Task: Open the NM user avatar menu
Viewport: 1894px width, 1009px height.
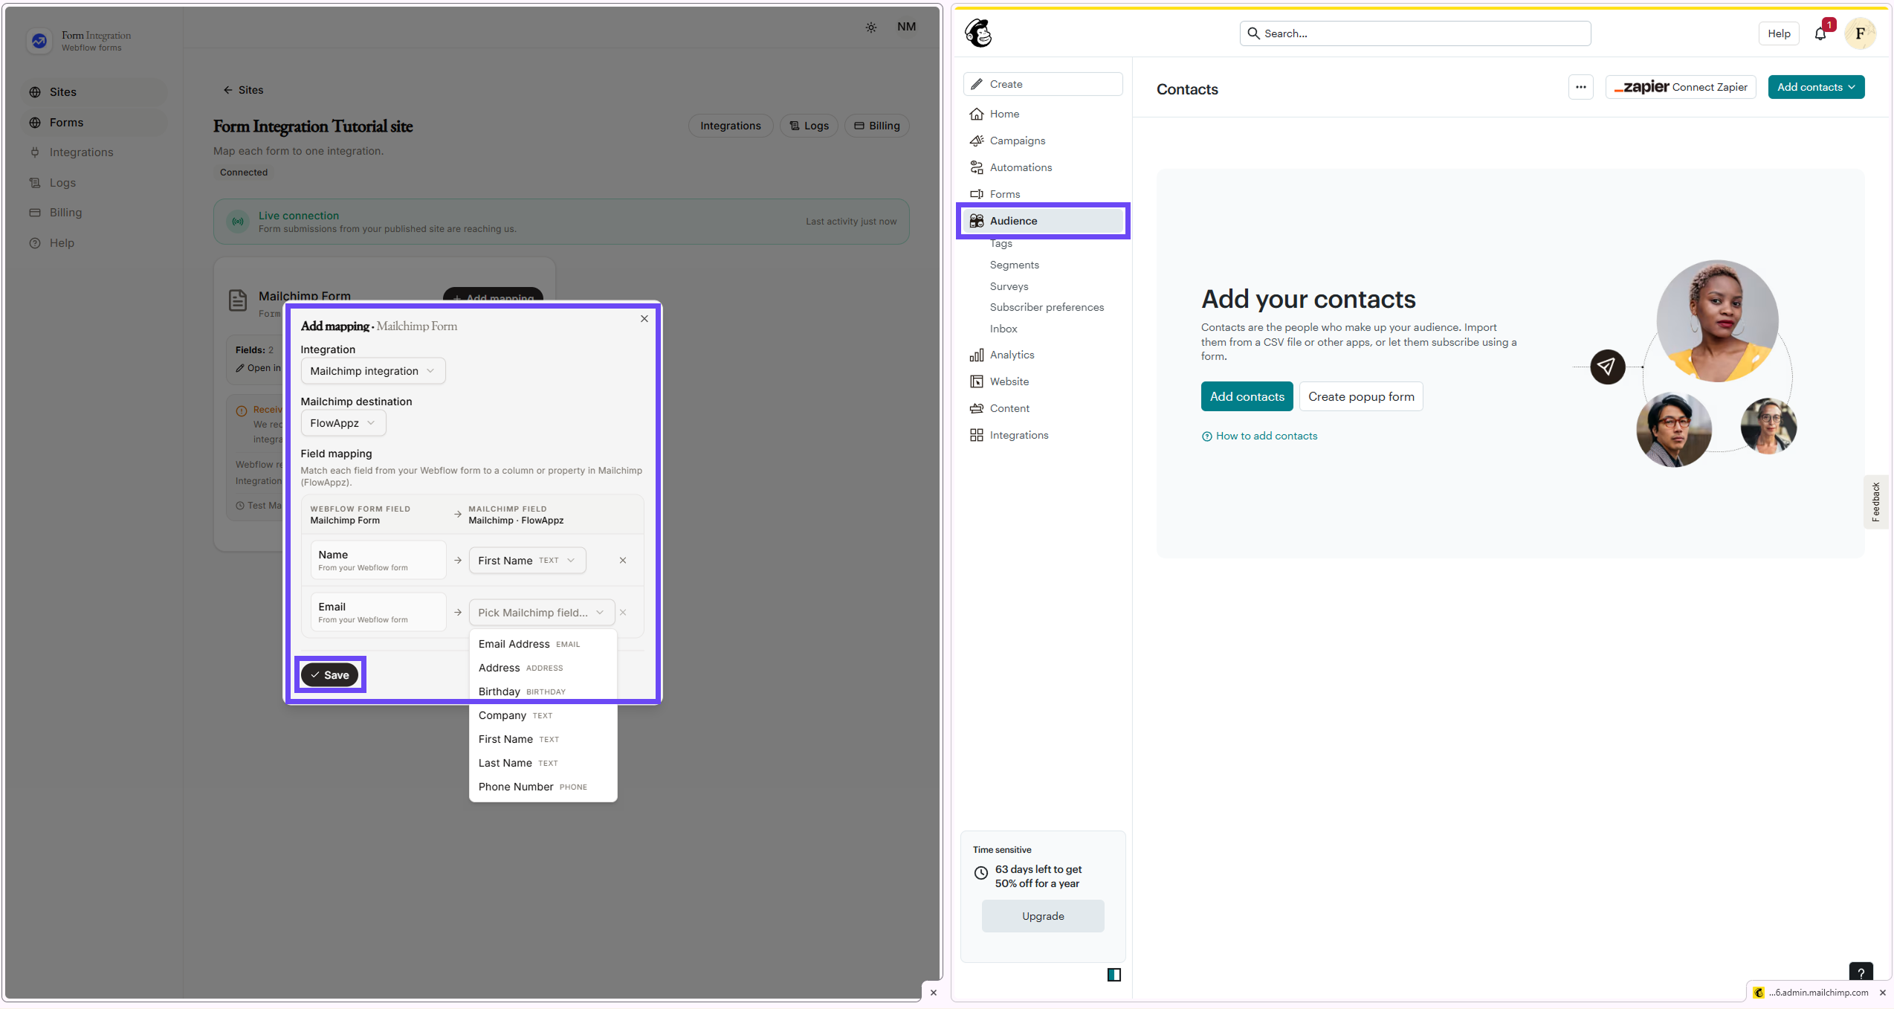Action: coord(906,27)
